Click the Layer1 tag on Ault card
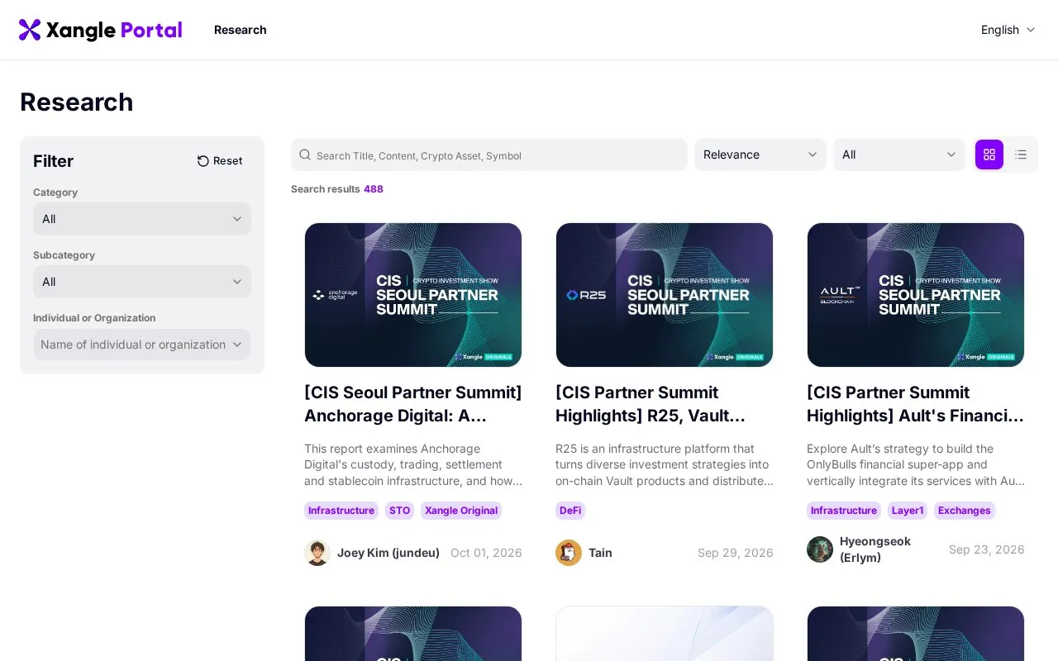Viewport: 1058px width, 661px height. [x=908, y=511]
